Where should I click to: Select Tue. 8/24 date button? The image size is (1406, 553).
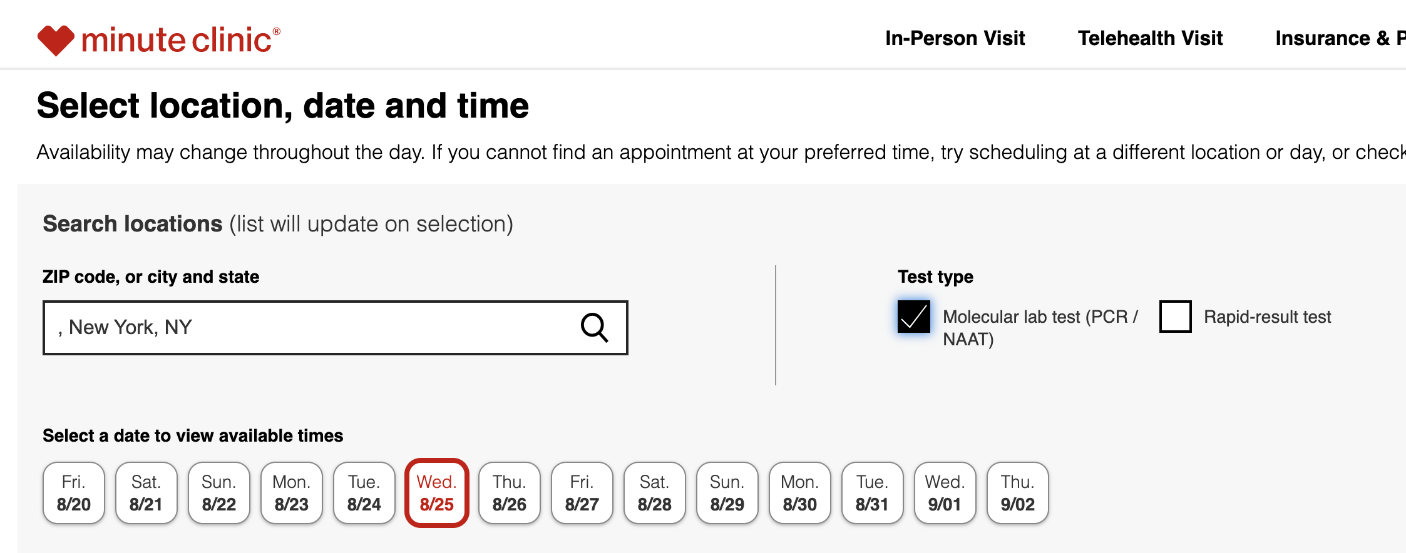click(364, 493)
